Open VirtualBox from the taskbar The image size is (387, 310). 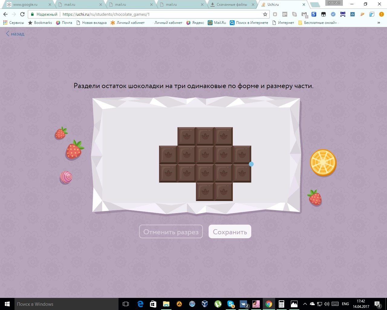pos(205,304)
